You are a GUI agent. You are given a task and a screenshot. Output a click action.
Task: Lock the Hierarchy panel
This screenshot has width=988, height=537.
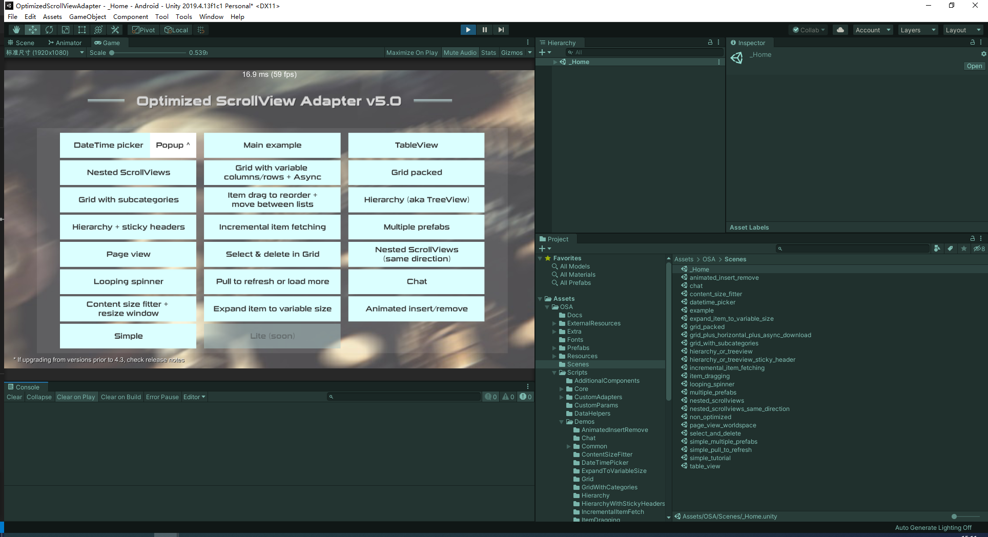[x=710, y=43]
